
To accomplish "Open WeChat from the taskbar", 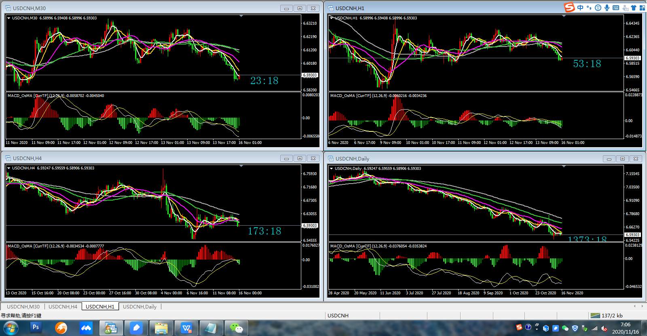I will pos(236,328).
